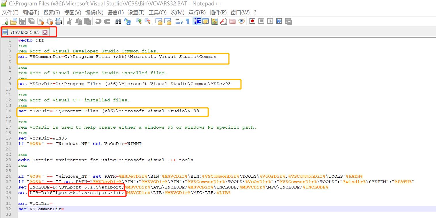Screen dimensions: 436x218
Task: Undo the last edit via the toolbar arrow
Action: [x=98, y=21]
